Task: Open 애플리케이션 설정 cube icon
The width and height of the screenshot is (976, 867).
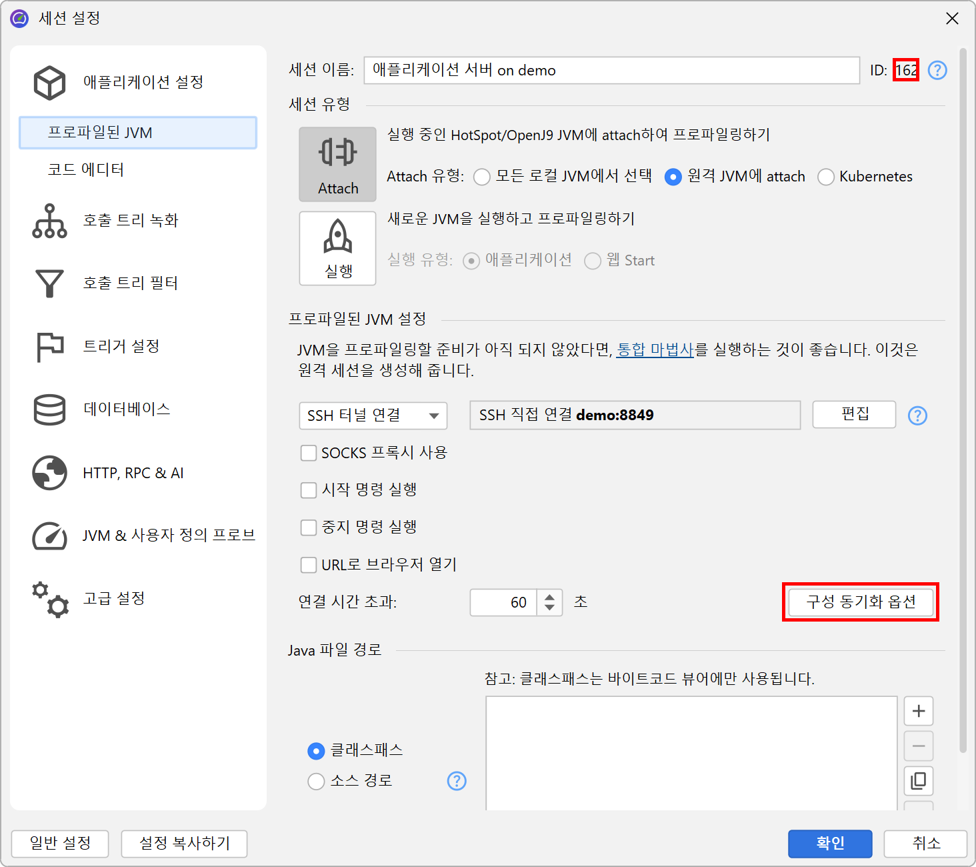Action: click(50, 83)
